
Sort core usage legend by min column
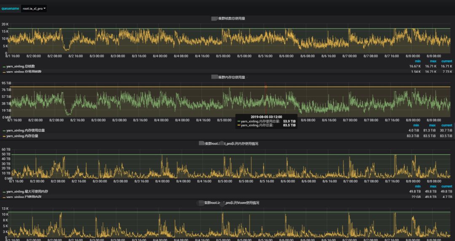tap(418, 61)
